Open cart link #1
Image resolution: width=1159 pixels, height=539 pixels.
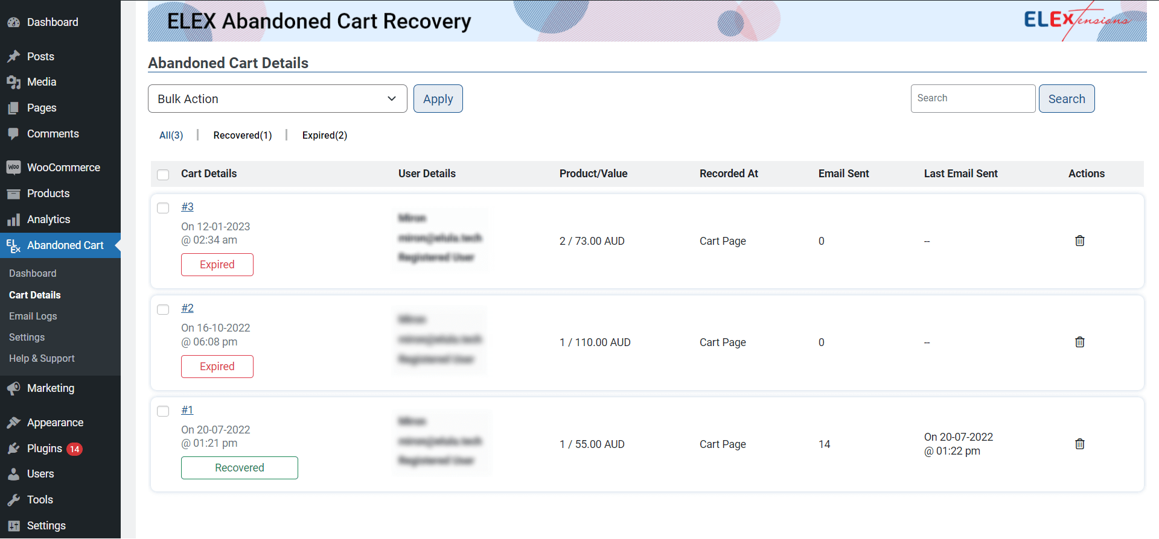click(x=187, y=410)
